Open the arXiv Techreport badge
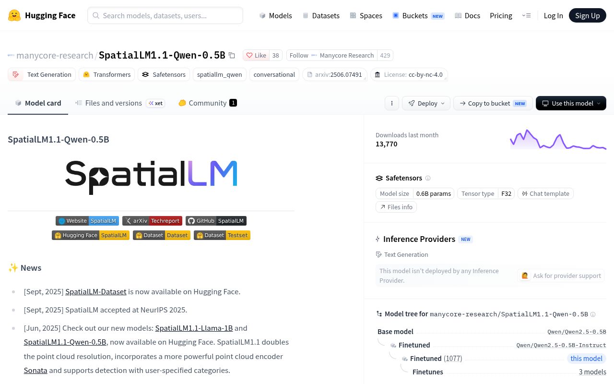Screen dimensions: 614x384 coord(152,221)
